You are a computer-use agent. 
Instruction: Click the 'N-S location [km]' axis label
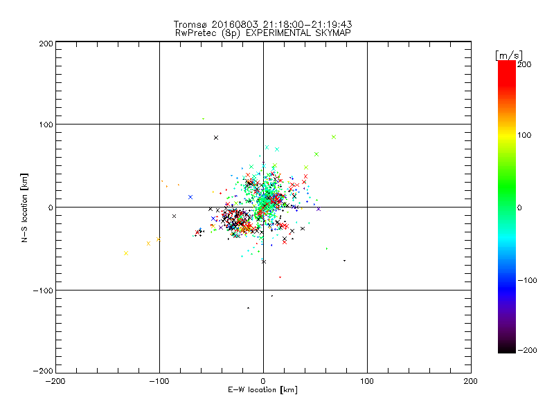24,208
